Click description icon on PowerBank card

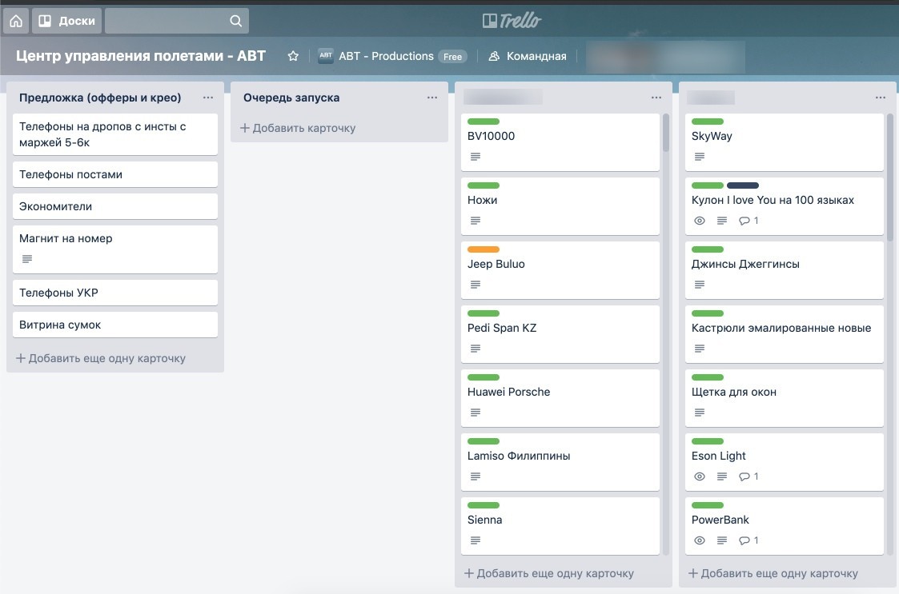tap(722, 540)
